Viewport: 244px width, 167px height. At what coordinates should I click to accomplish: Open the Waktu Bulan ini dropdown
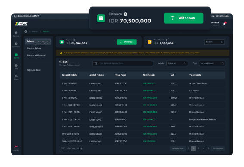tap(177, 64)
